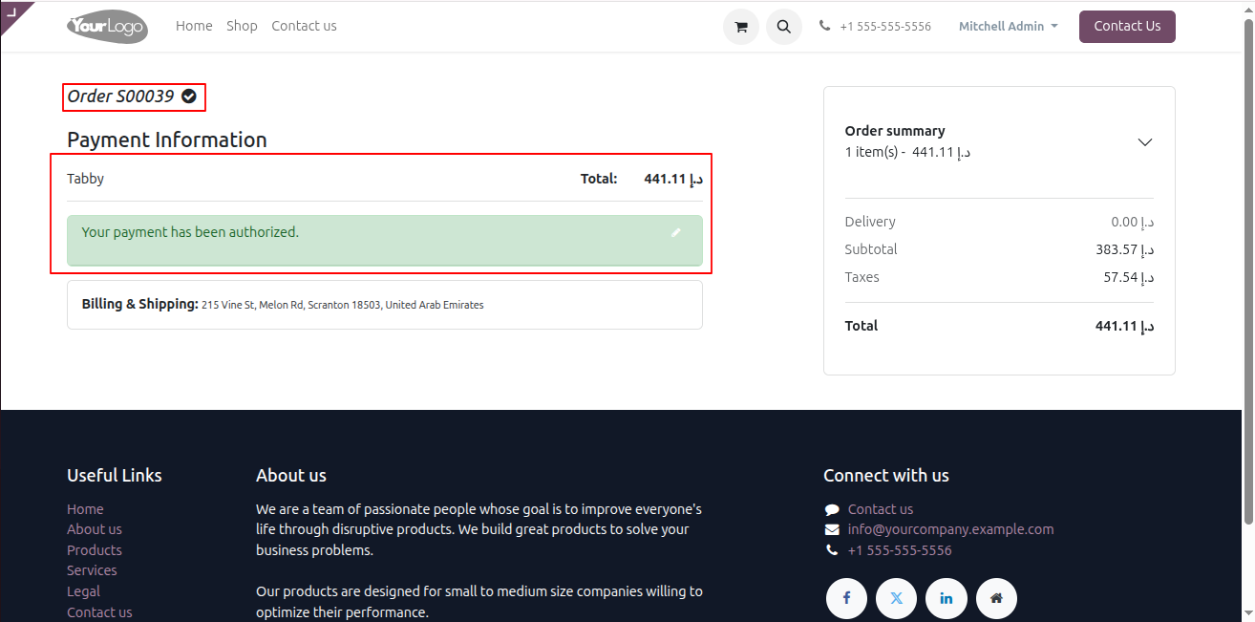The image size is (1255, 622).
Task: Expand the Order summary chevron
Action: [x=1145, y=142]
